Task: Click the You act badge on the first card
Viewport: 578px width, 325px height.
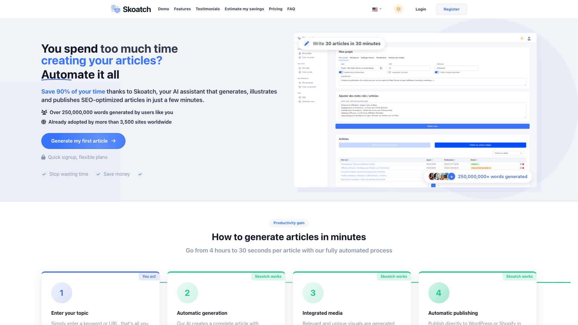Action: click(x=149, y=277)
